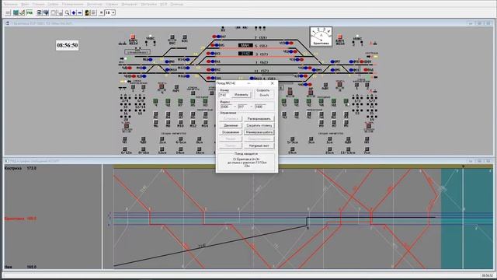The height and width of the screenshot is (280, 497).
Task: Click the train label on track 5
Action: [245, 45]
